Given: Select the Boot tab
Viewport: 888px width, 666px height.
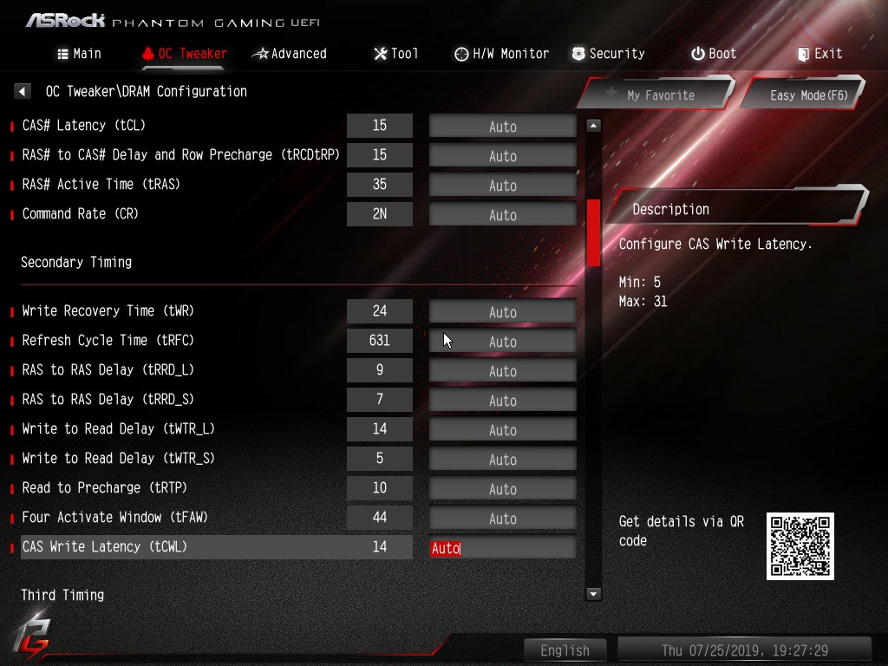Looking at the screenshot, I should [714, 54].
